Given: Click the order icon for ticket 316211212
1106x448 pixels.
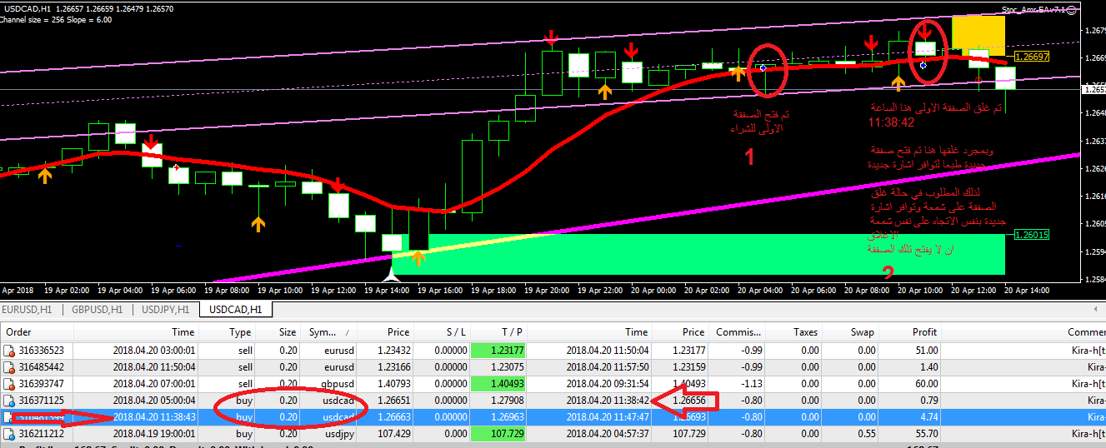Looking at the screenshot, I should [x=8, y=433].
